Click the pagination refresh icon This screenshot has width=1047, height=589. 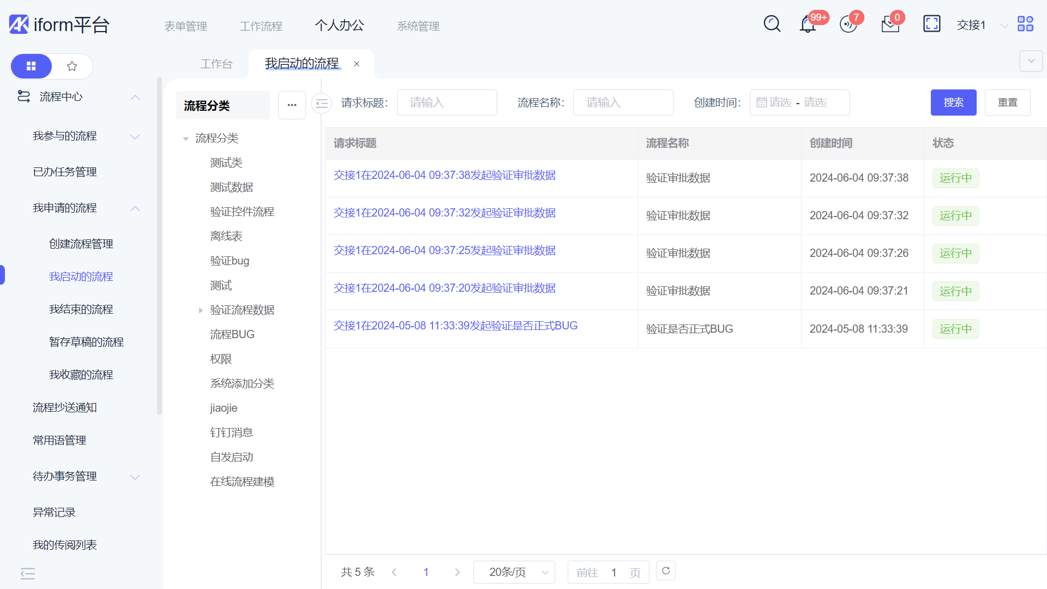pos(666,571)
